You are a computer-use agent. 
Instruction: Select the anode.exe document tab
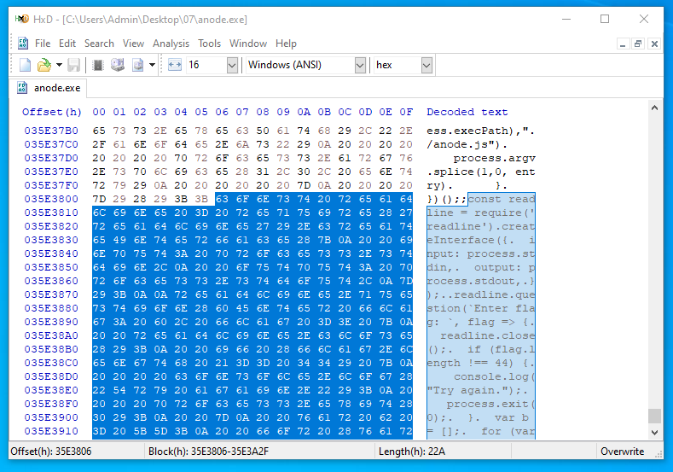coord(49,88)
